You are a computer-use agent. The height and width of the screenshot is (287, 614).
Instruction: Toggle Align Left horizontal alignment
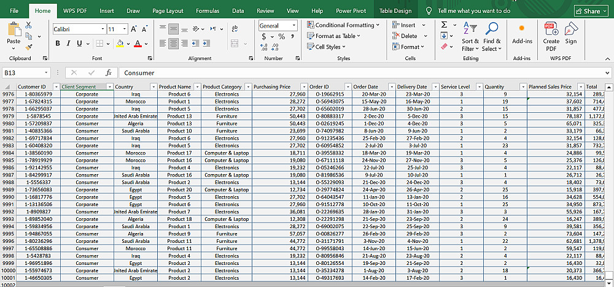(163, 43)
